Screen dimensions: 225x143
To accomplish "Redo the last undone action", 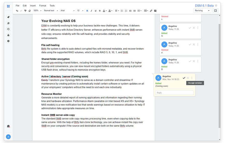I will pos(21,11).
